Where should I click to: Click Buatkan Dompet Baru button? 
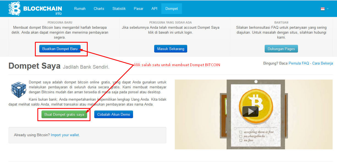click(x=60, y=49)
